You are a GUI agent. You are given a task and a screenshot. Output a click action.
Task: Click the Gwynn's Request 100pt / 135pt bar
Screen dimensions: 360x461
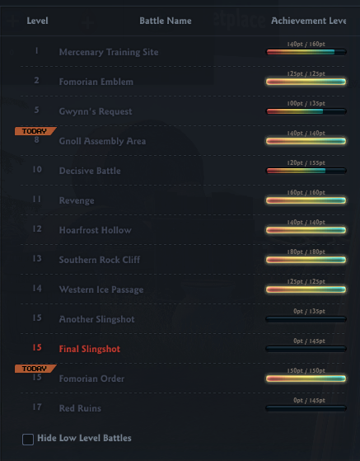[x=306, y=111]
